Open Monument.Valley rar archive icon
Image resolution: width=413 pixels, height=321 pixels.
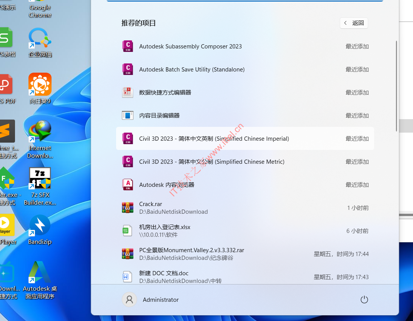click(x=128, y=254)
